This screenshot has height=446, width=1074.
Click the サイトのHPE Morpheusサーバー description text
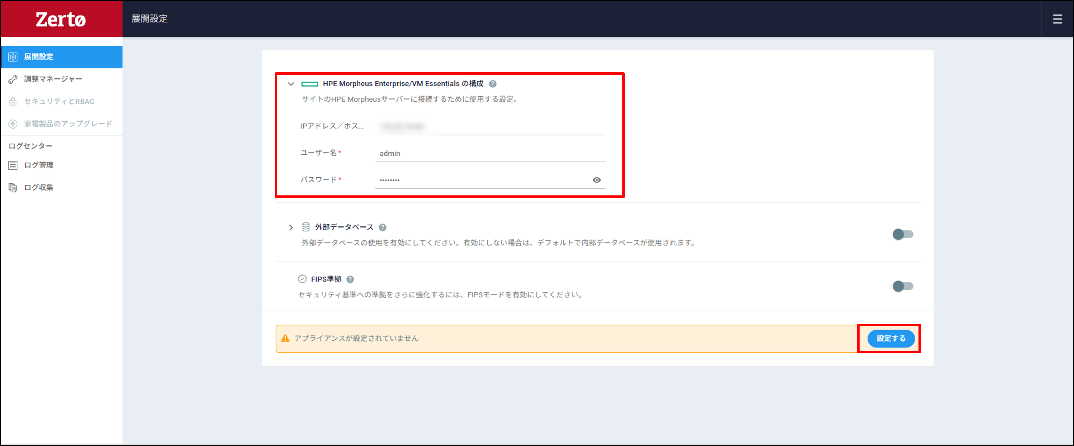tap(410, 100)
